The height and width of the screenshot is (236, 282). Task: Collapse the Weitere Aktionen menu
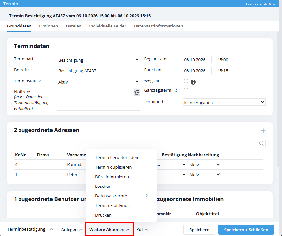(x=109, y=229)
